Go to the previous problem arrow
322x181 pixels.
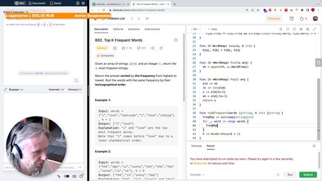pyautogui.click(x=132, y=19)
